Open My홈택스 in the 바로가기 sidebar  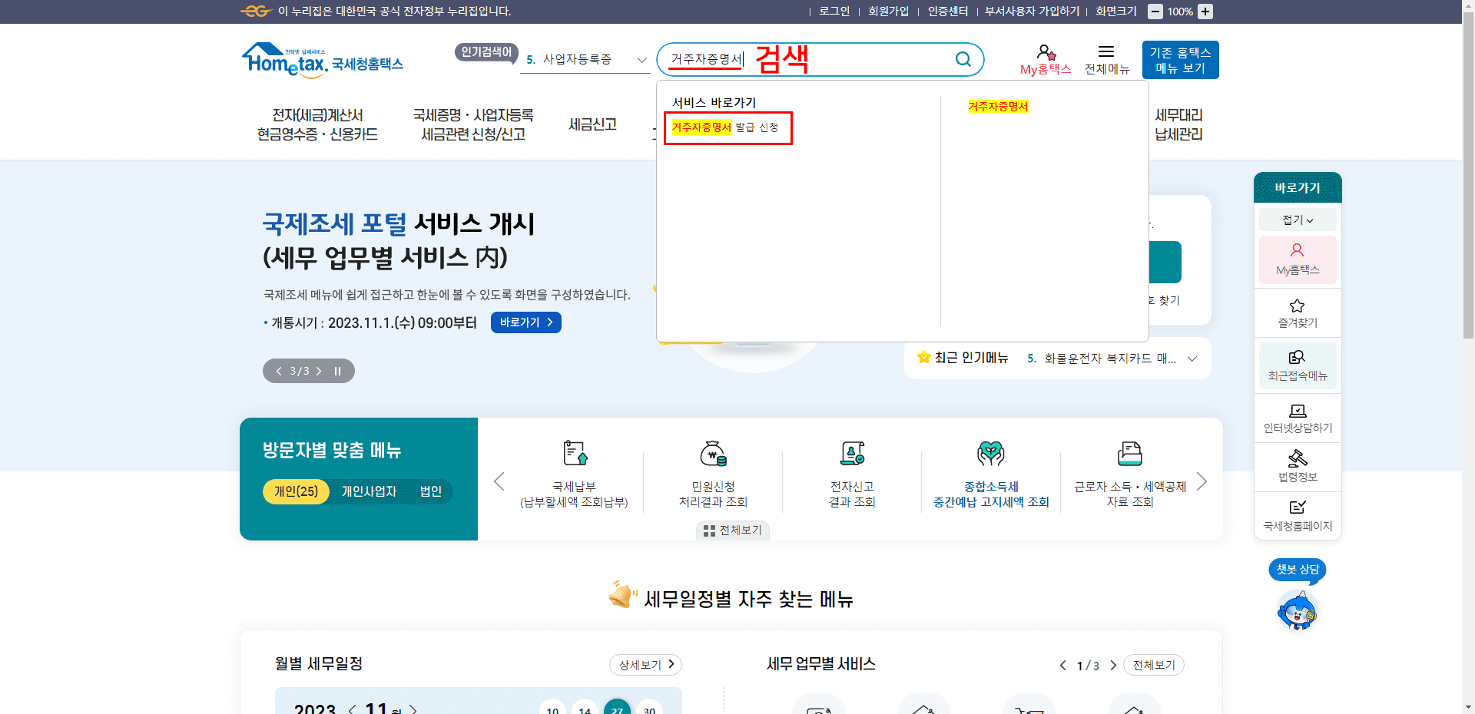tap(1298, 259)
